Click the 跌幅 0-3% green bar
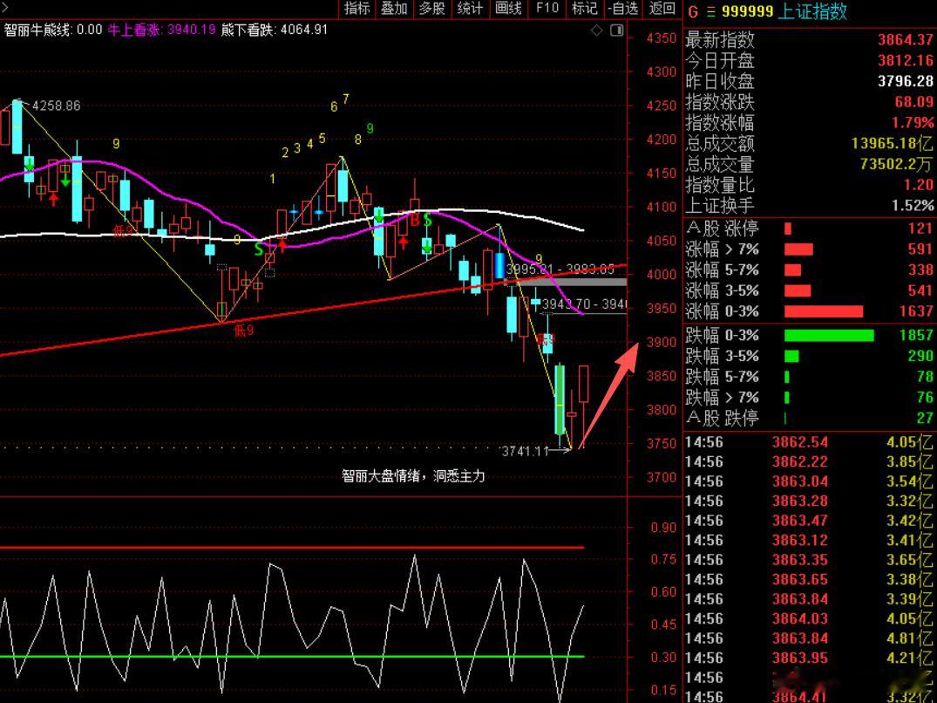Viewport: 937px width, 703px height. (x=829, y=335)
